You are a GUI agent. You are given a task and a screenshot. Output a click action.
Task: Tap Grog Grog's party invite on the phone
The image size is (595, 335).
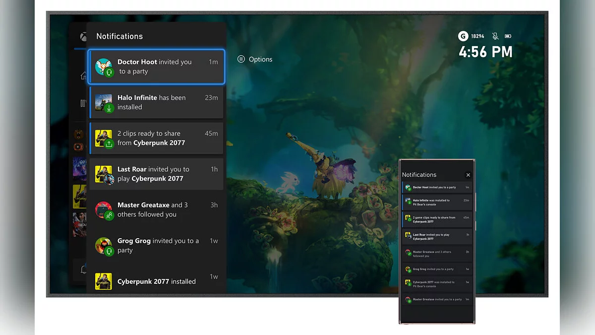[x=437, y=269]
